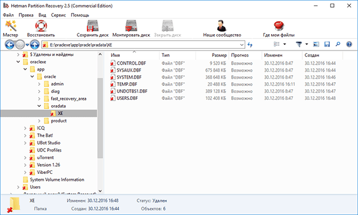The width and height of the screenshot is (358, 215).
Task: Click the tree panel vertical scrollbar thumb
Action: (x=100, y=117)
